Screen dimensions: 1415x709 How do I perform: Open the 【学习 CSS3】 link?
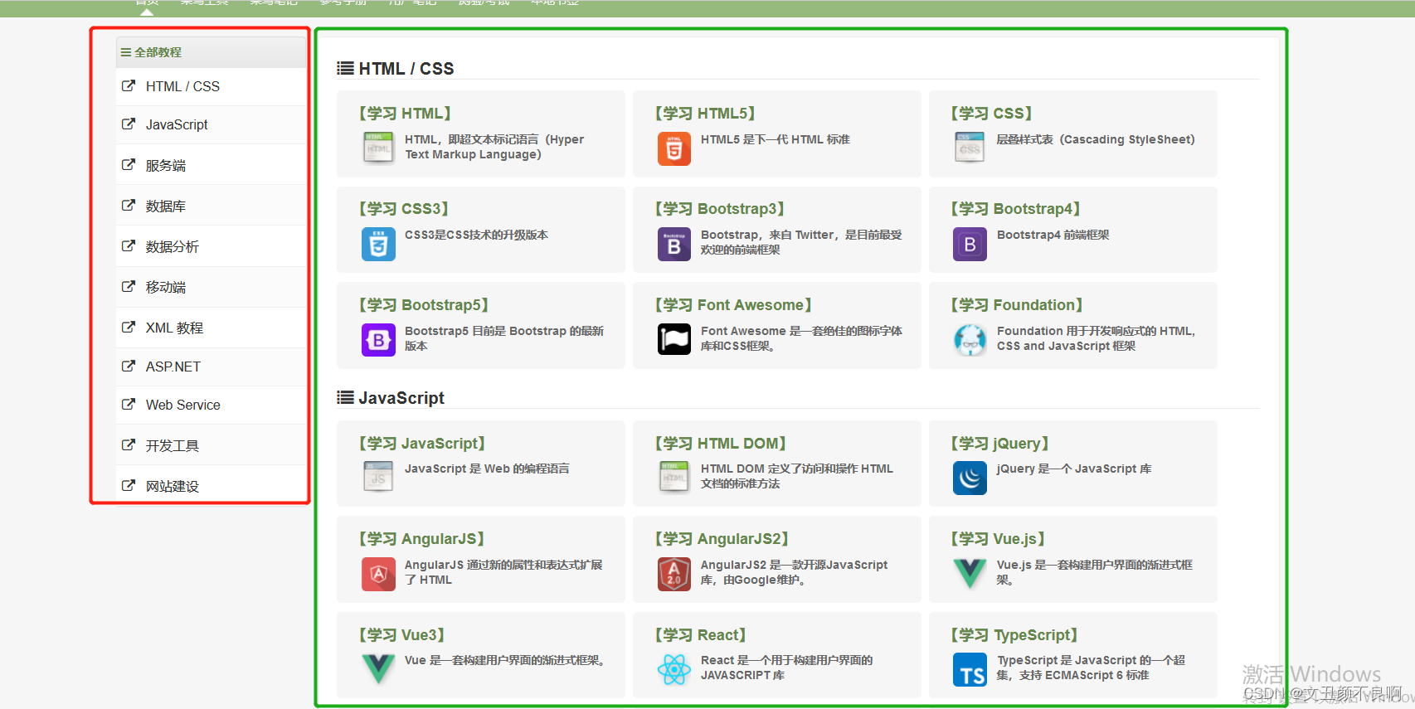pyautogui.click(x=404, y=209)
